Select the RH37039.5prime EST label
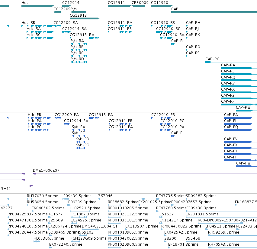257x249 pixels. click(43, 196)
